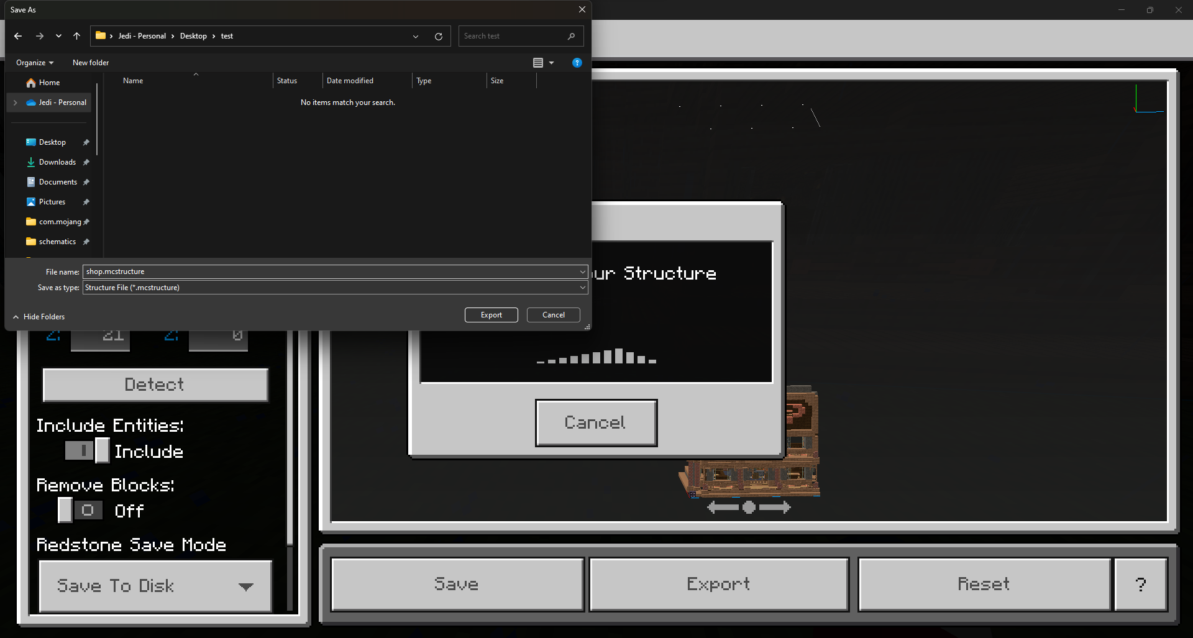This screenshot has width=1193, height=638.
Task: Rotate structure preview with left arrow
Action: [723, 508]
